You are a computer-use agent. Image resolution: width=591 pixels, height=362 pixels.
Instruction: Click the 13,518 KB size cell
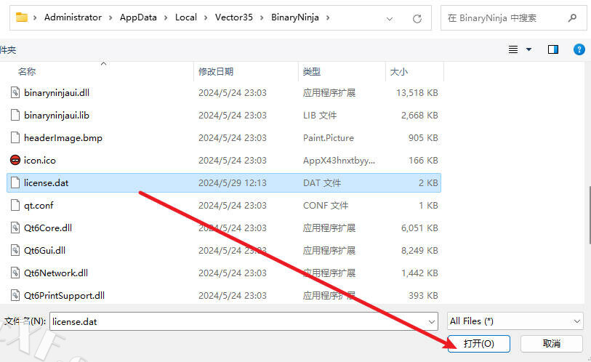(417, 93)
